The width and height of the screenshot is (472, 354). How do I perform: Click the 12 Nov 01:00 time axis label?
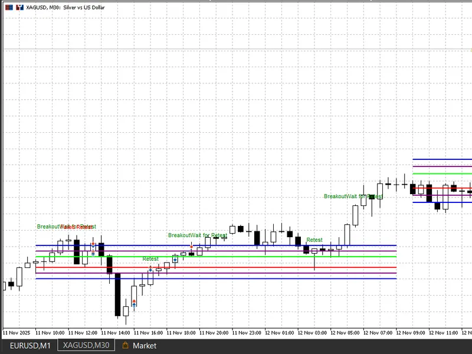(x=280, y=333)
